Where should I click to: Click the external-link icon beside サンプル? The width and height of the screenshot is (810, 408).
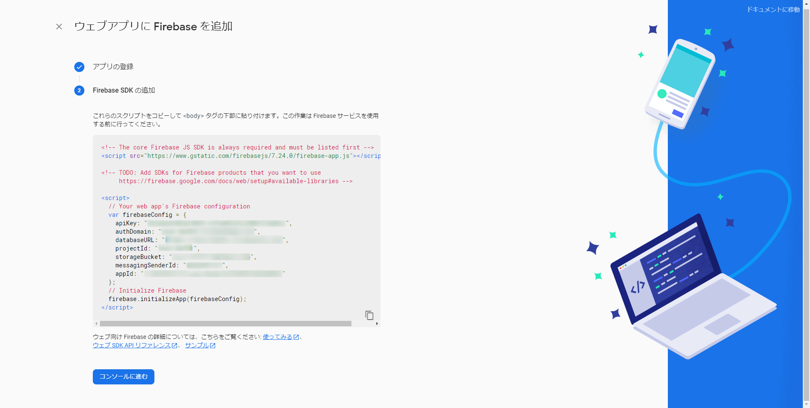point(213,346)
